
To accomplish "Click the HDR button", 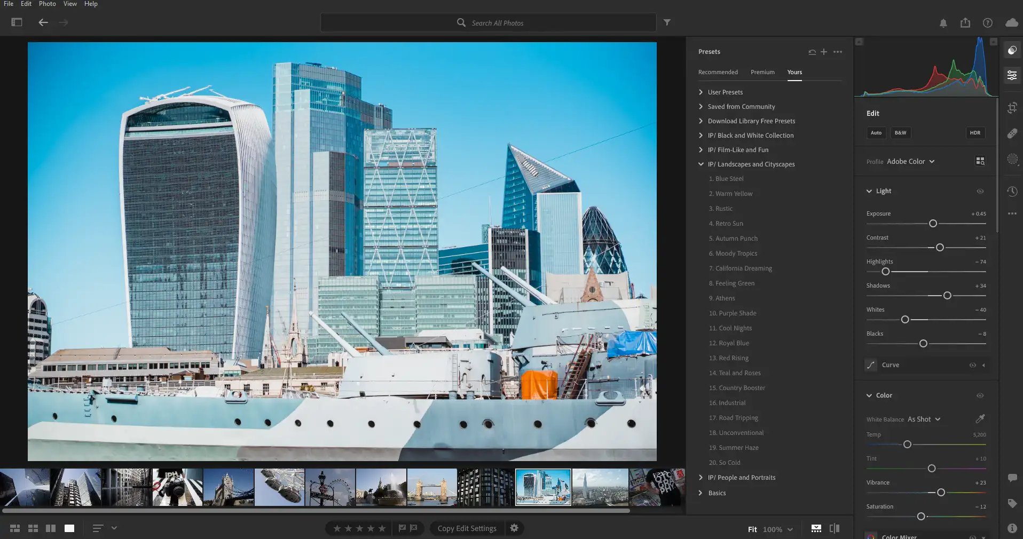I will 975,133.
